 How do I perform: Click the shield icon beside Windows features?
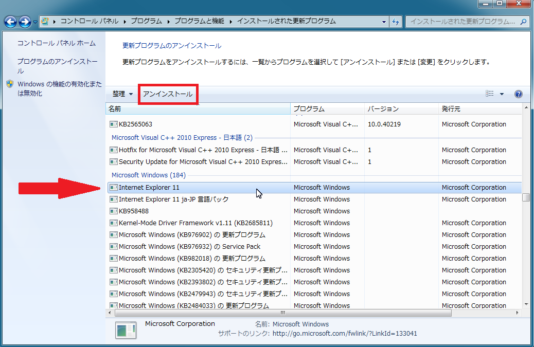coord(10,84)
